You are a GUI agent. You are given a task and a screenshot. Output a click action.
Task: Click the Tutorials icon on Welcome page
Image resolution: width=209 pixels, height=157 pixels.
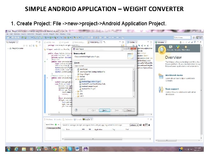pyautogui.click(x=170, y=47)
